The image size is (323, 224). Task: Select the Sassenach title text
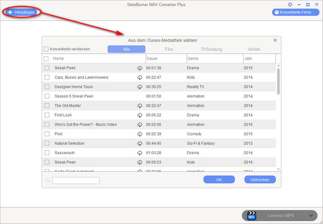65,153
